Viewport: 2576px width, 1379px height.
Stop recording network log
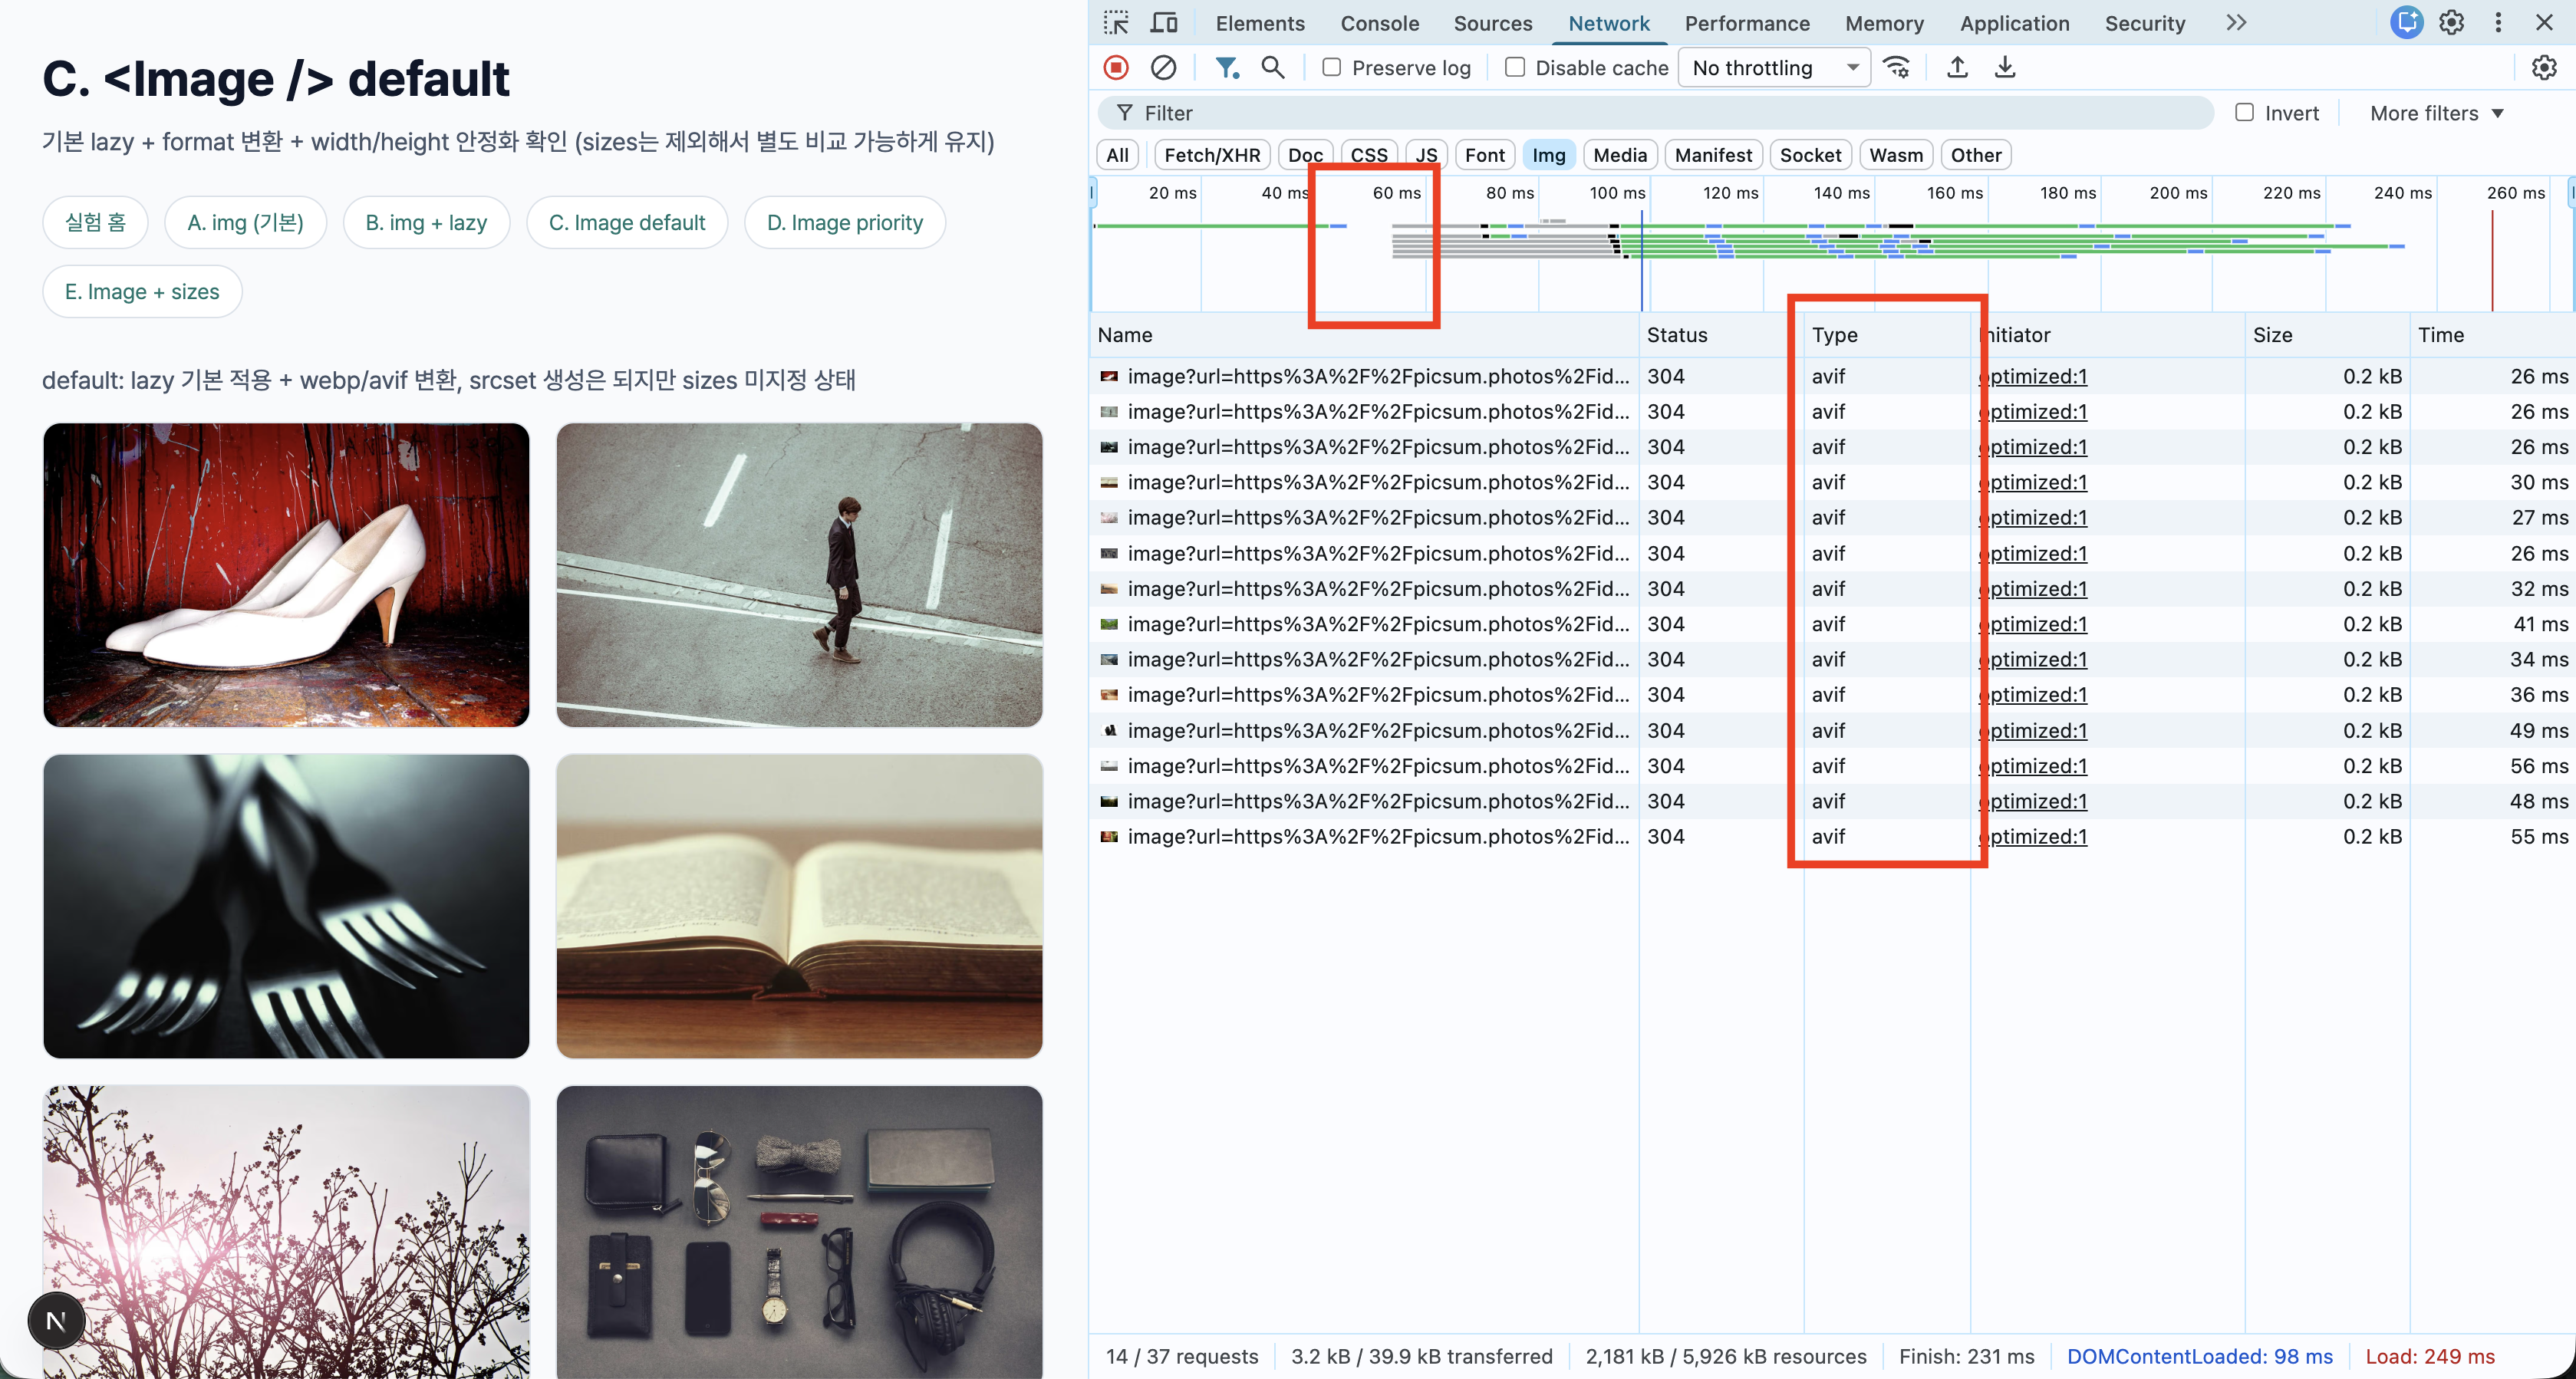click(1116, 67)
